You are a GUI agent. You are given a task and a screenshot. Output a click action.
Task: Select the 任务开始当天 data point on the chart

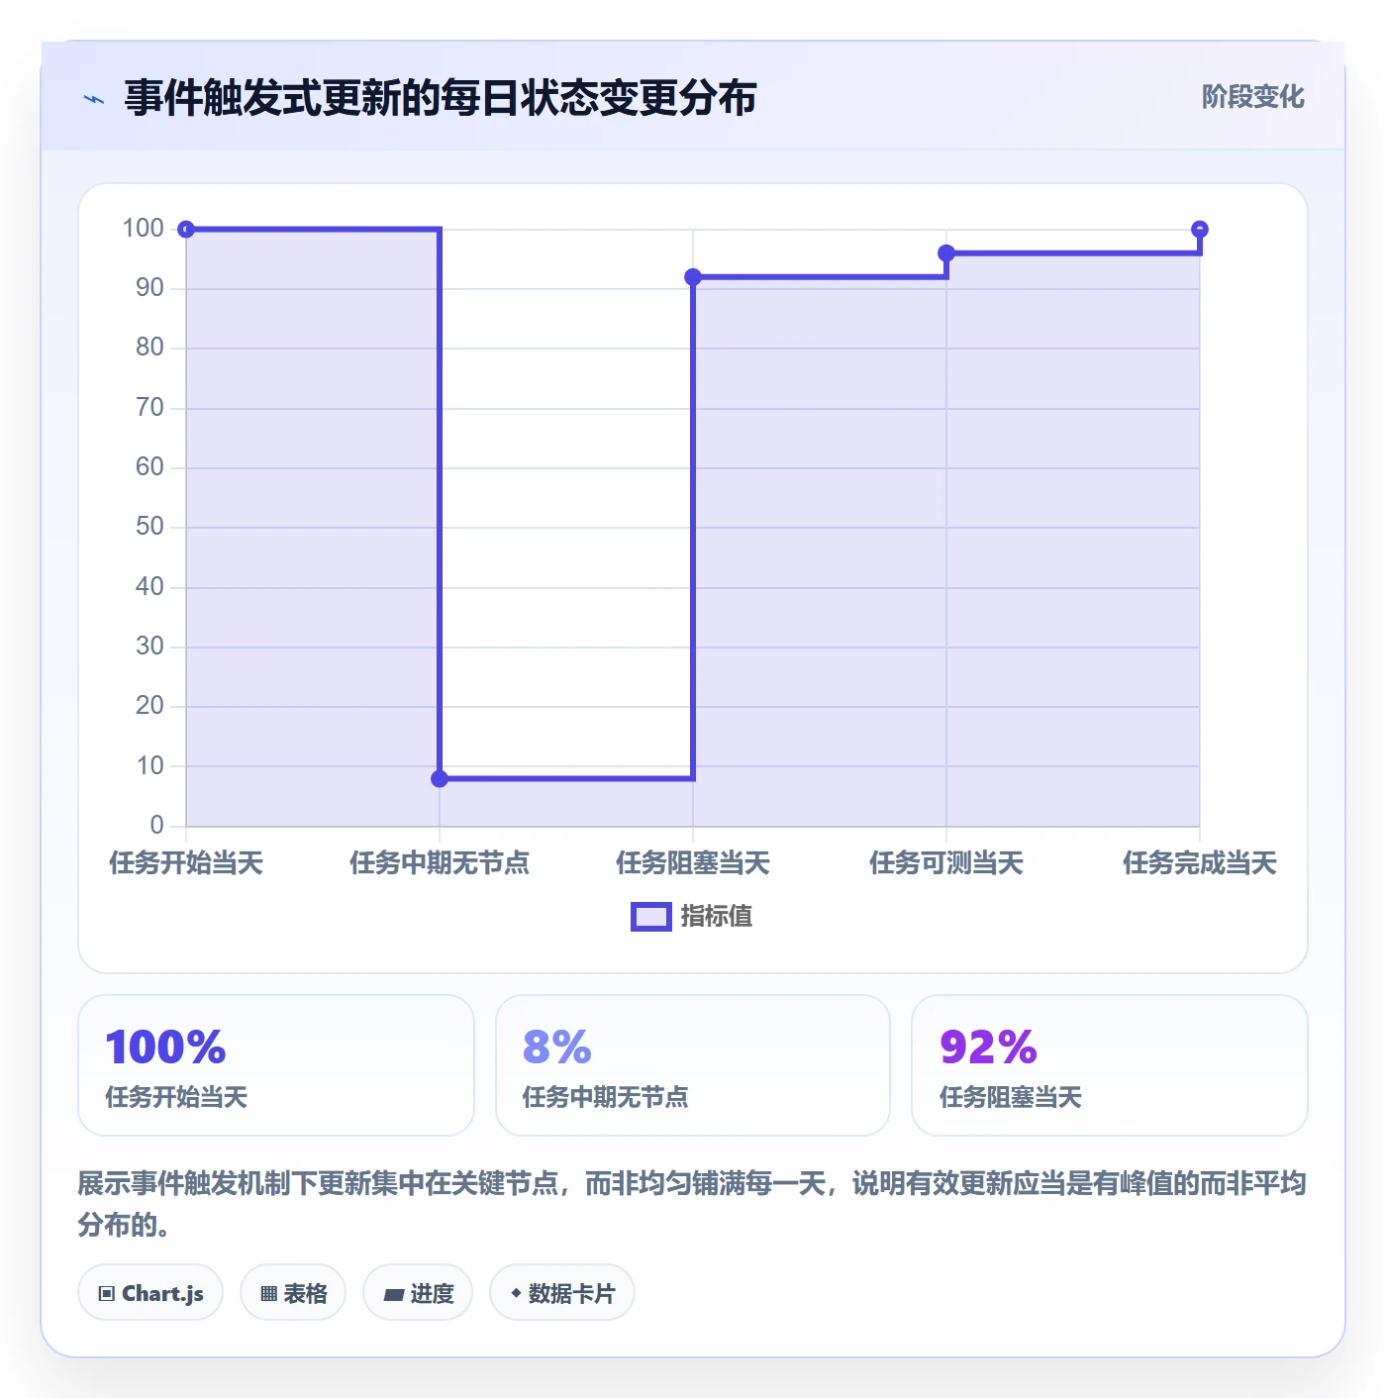186,230
